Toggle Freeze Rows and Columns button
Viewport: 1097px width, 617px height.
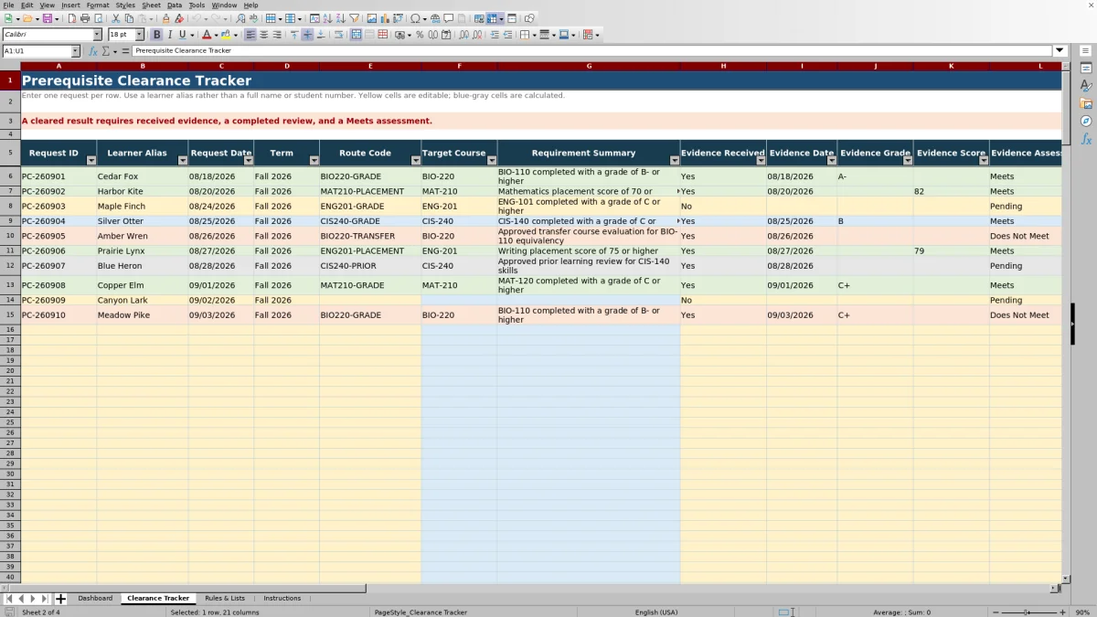click(x=491, y=18)
